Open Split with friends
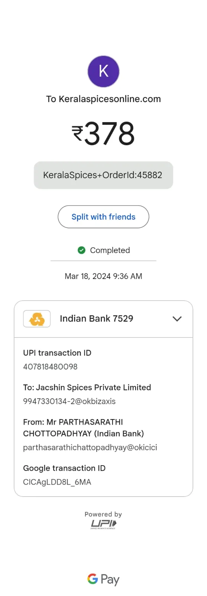 [103, 217]
